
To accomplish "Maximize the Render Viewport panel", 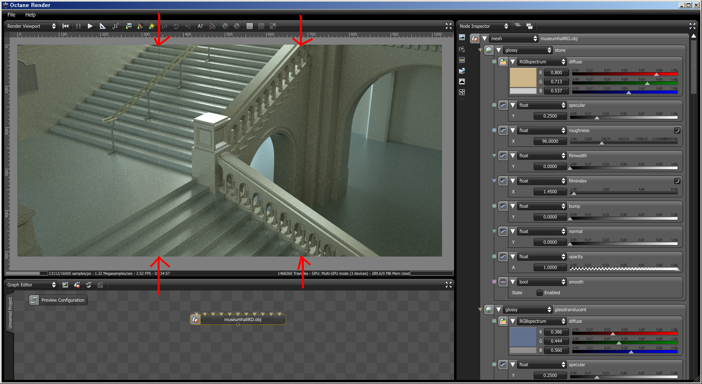I will [x=448, y=26].
